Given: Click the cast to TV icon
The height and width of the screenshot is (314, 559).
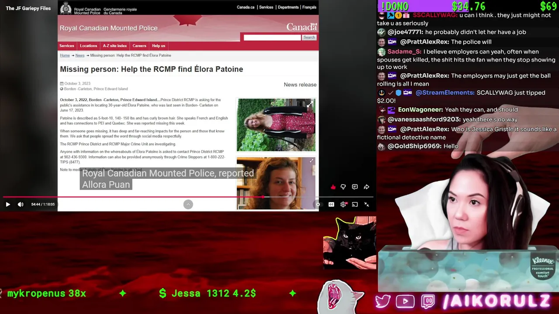Looking at the screenshot, I should [x=355, y=205].
